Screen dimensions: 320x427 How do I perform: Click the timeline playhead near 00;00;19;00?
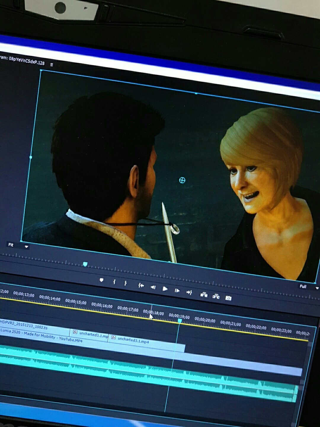point(180,321)
